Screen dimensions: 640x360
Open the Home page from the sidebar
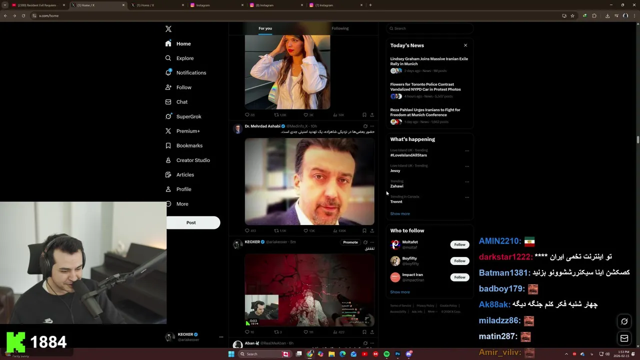[x=178, y=43]
